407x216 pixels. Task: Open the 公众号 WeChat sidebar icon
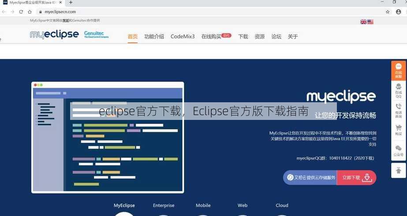tap(399, 151)
